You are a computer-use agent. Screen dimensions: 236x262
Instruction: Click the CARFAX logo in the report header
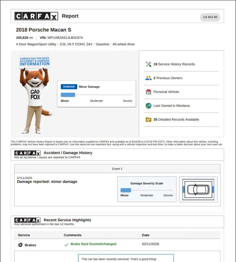[36, 16]
